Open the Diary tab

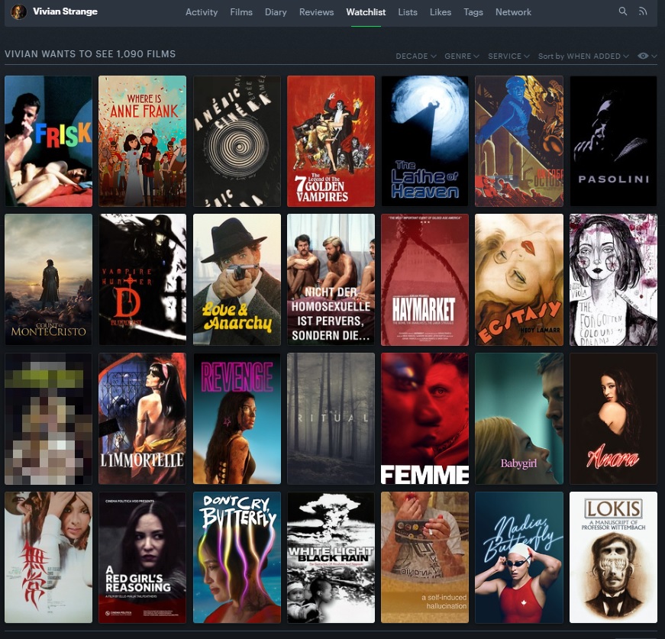[x=276, y=12]
